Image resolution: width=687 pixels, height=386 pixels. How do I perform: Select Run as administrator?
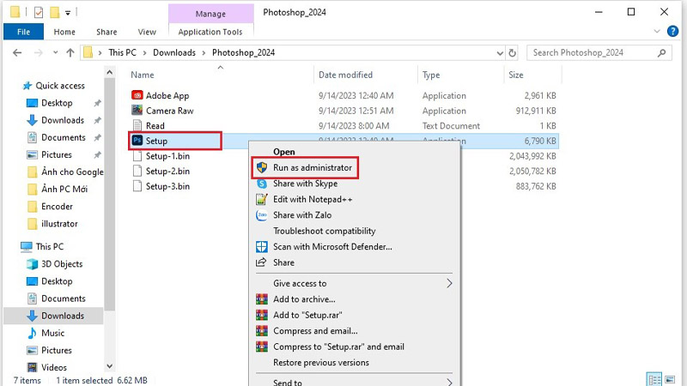coord(313,168)
